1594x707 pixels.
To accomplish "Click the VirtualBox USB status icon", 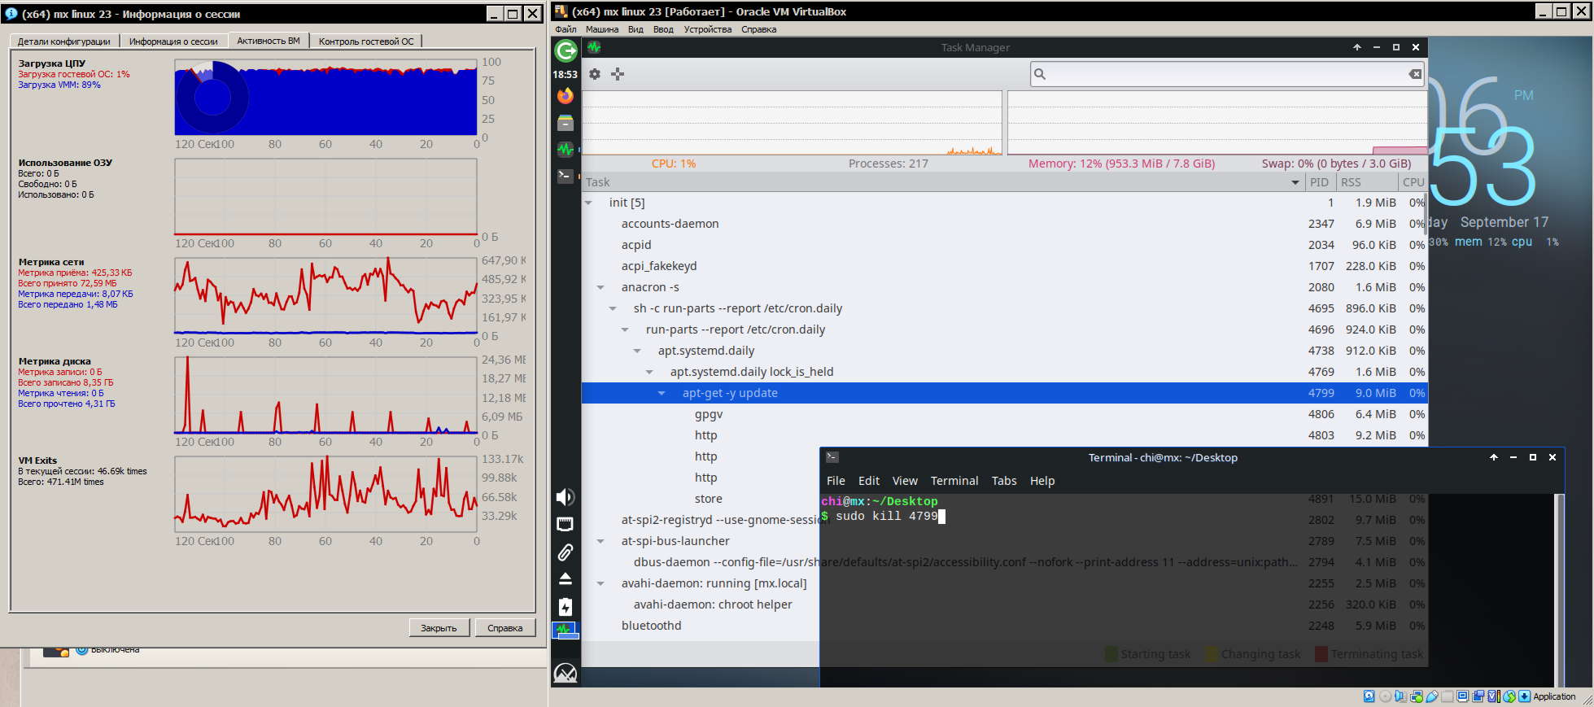I will tap(1432, 696).
